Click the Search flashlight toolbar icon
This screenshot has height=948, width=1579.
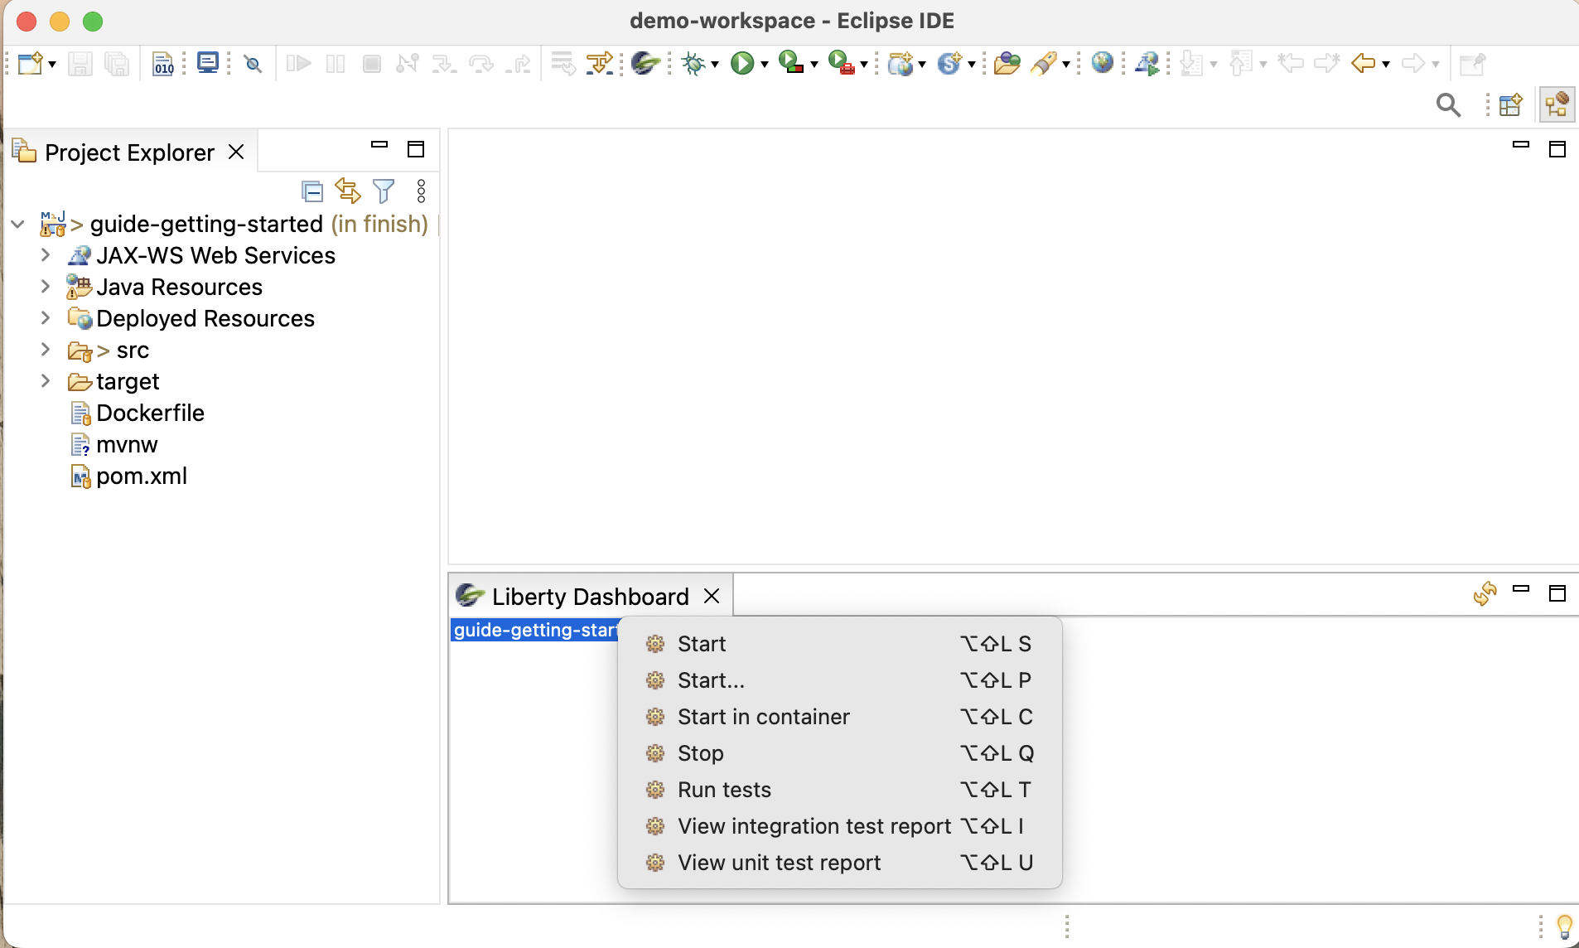(1044, 64)
